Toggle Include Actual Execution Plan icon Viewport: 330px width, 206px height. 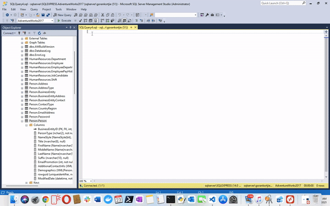102,21
